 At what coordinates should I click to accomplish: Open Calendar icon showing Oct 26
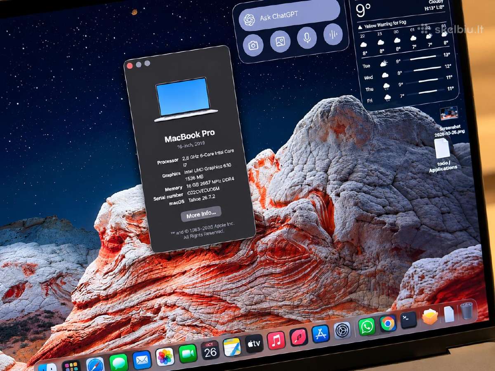210,350
